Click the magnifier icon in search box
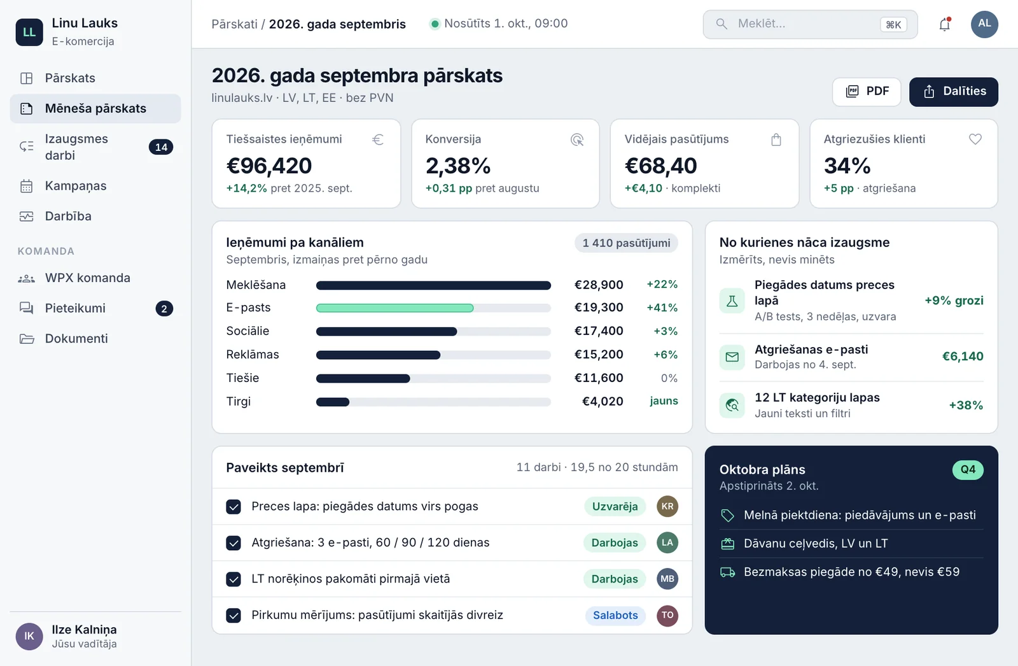 coord(722,24)
